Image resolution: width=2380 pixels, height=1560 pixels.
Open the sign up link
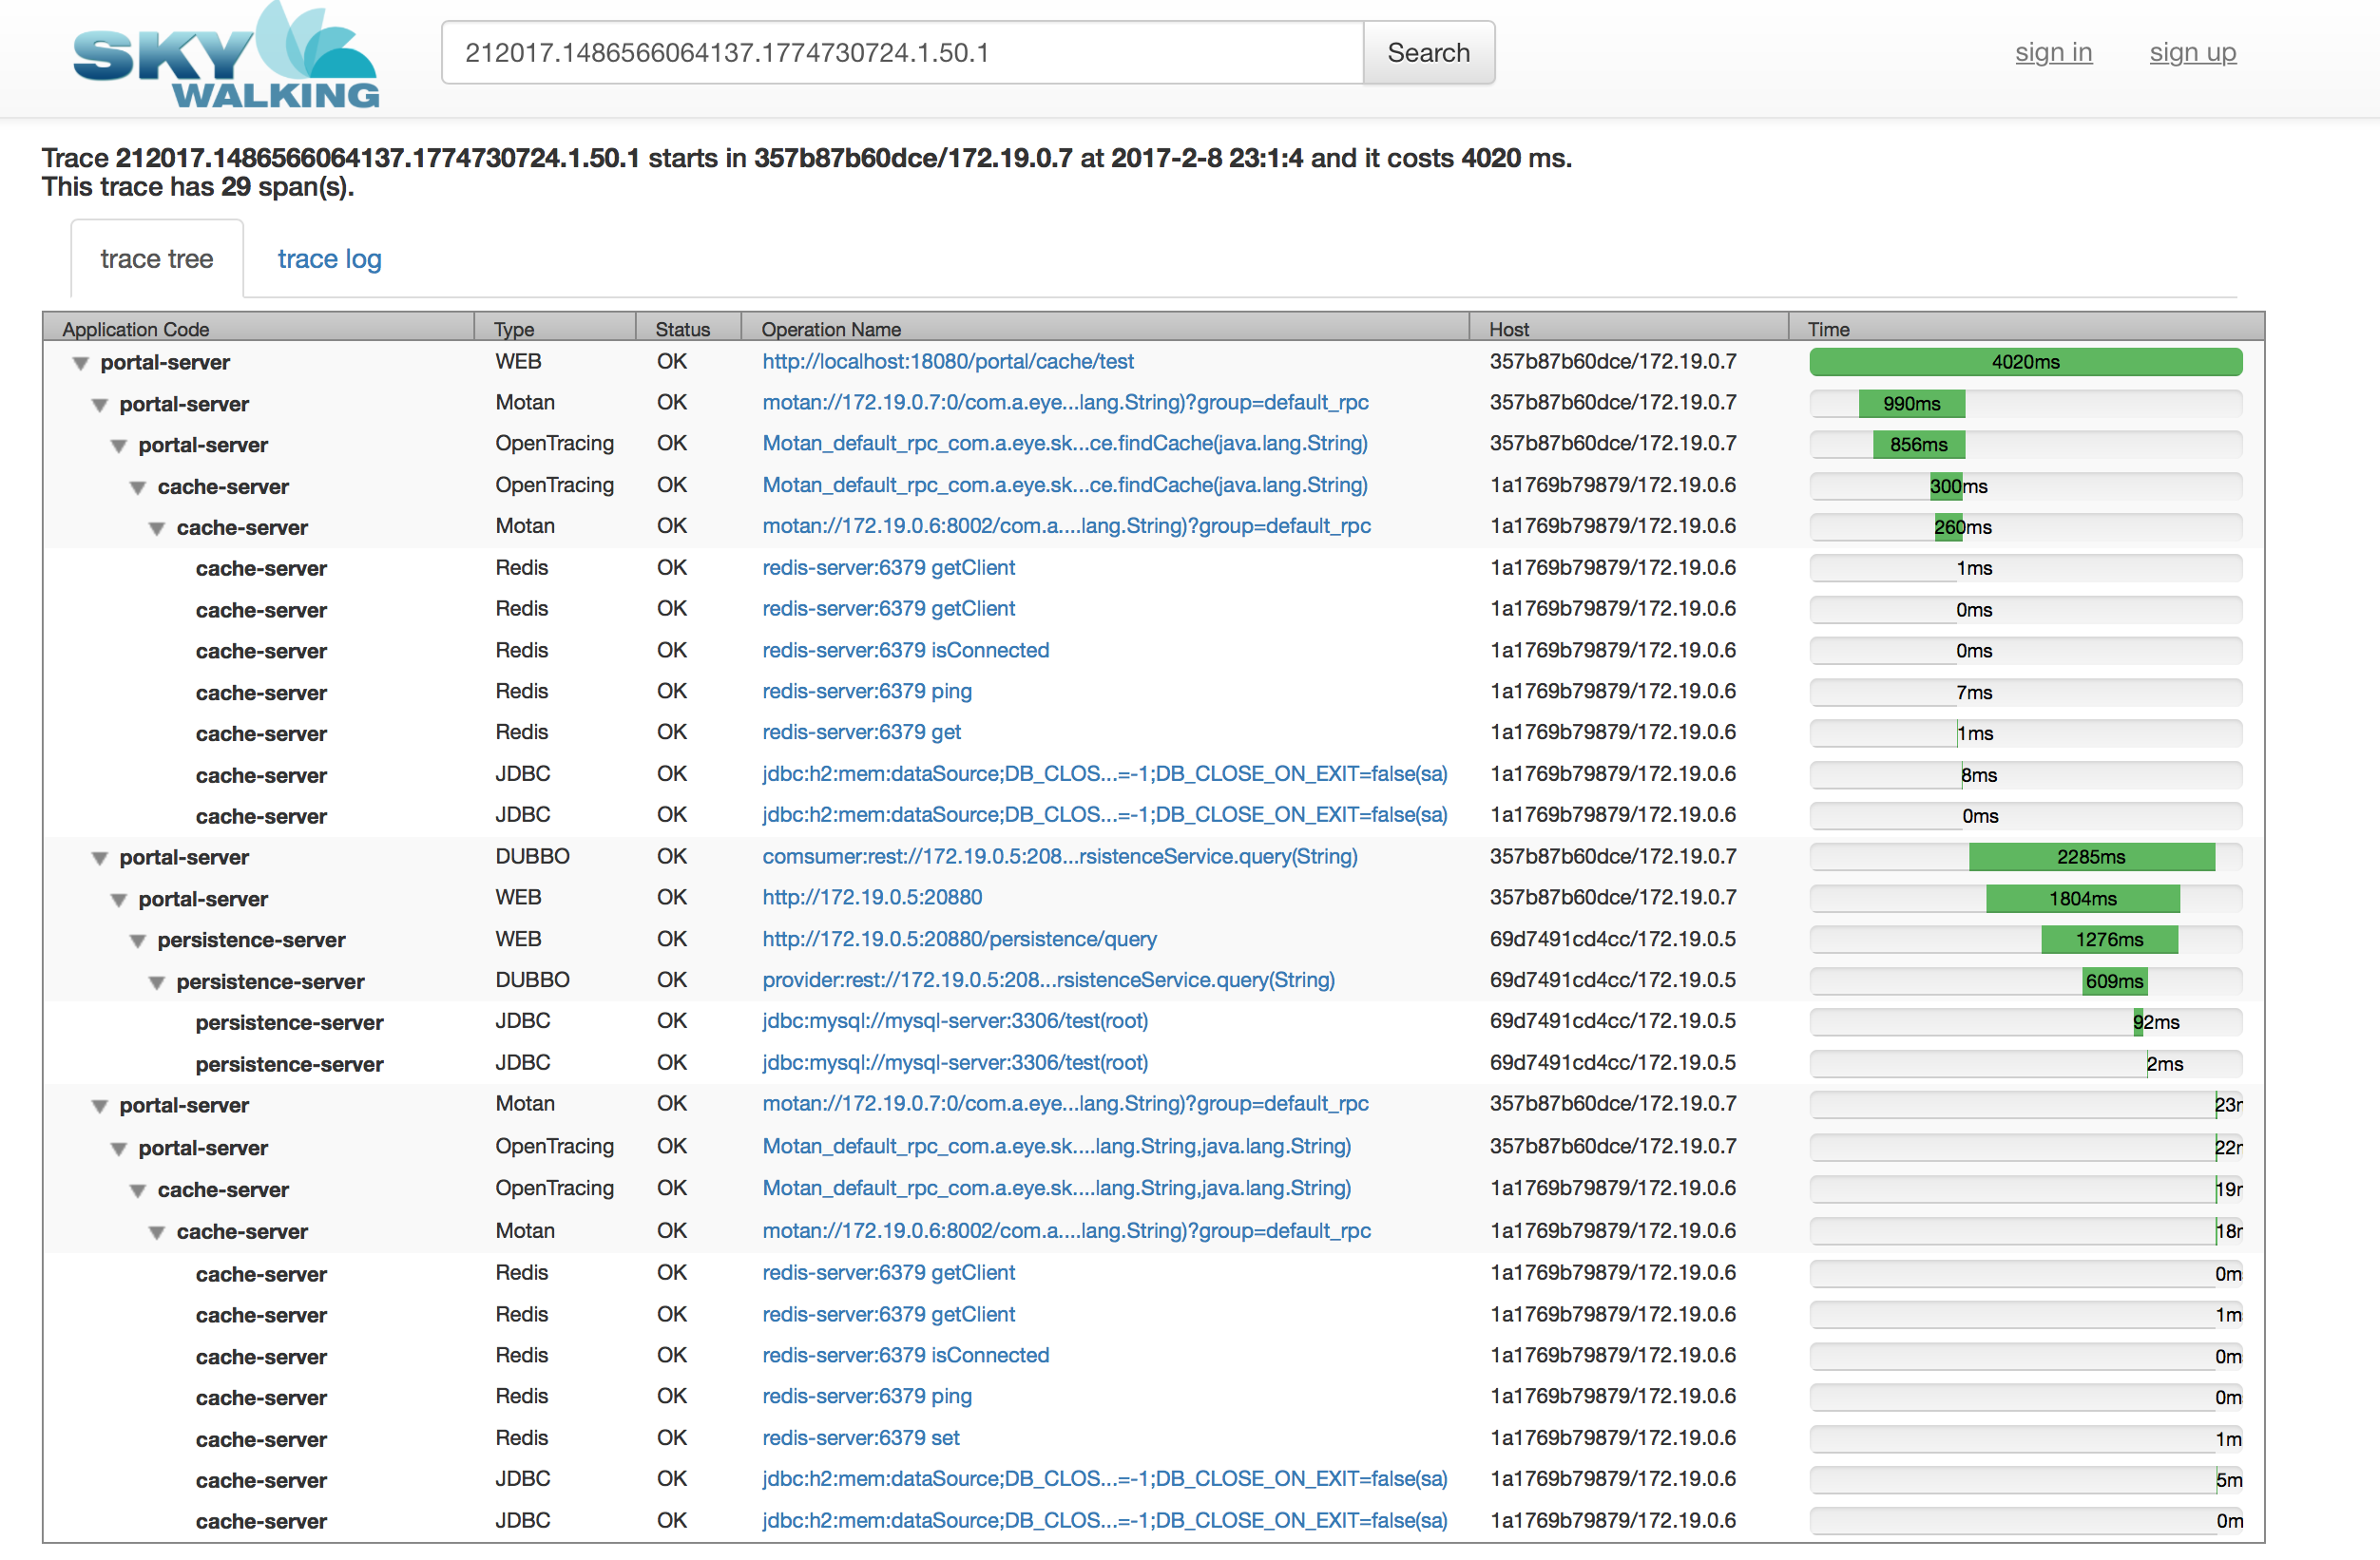2192,52
